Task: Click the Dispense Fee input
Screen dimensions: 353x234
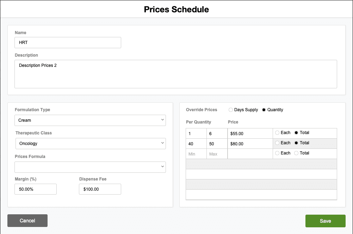Action: [x=100, y=189]
